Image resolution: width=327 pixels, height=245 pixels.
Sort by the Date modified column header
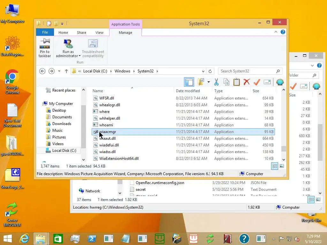(x=193, y=91)
